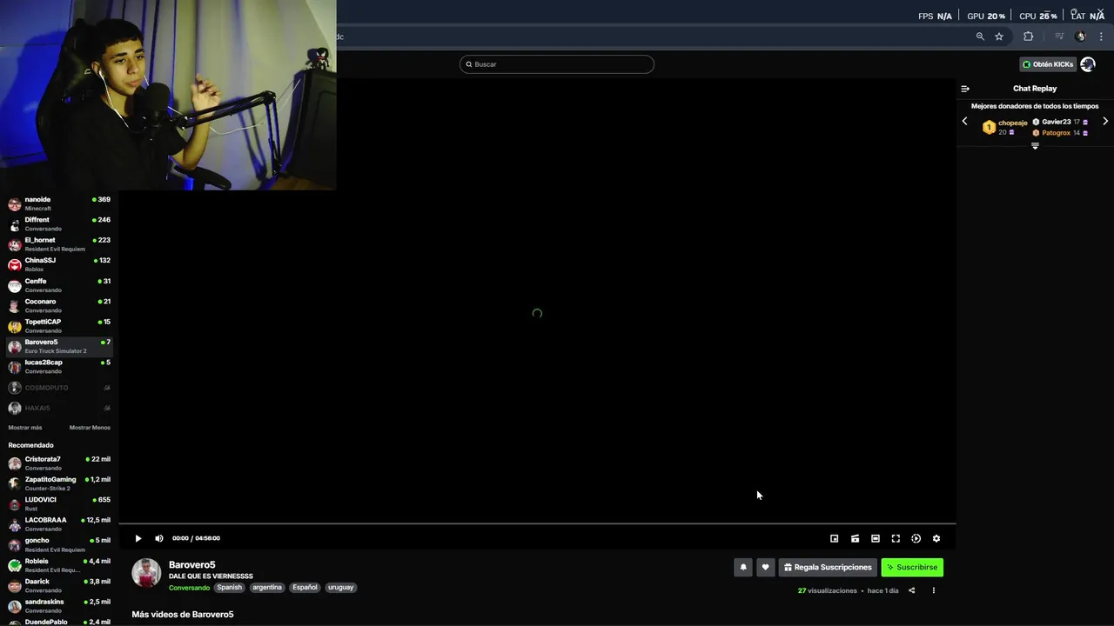The height and width of the screenshot is (626, 1114).
Task: Open recommended channel Cristorata7
Action: [59, 463]
